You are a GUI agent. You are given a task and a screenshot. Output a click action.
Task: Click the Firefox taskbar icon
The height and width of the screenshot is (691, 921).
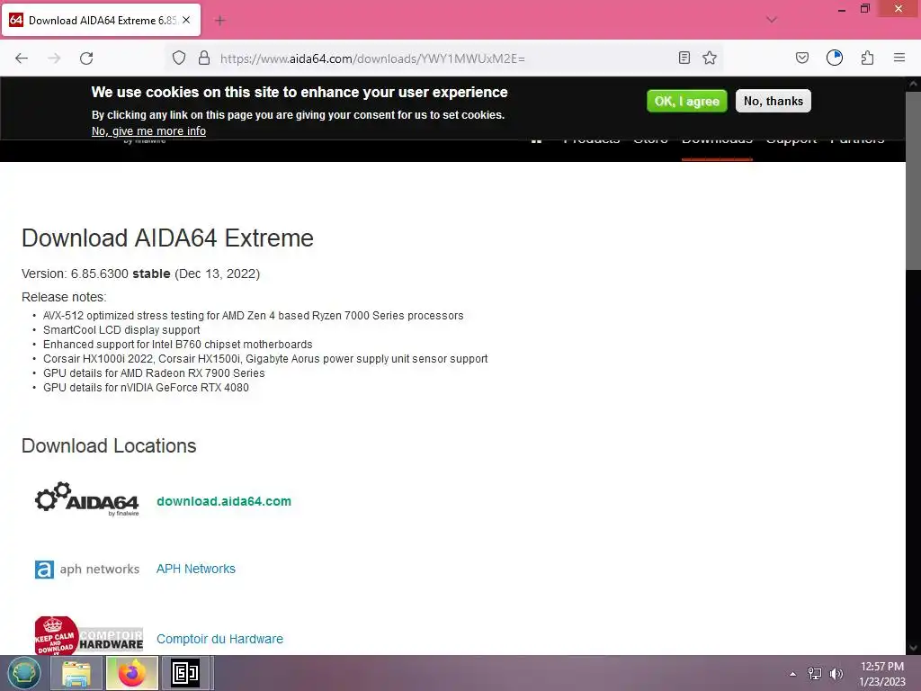click(131, 673)
